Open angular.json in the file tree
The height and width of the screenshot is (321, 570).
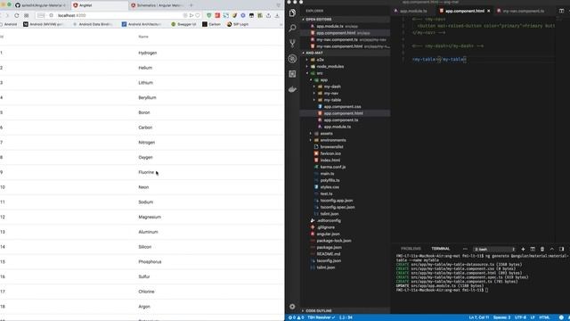point(328,234)
